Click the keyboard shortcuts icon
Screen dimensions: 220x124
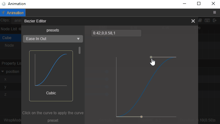[x=207, y=21]
